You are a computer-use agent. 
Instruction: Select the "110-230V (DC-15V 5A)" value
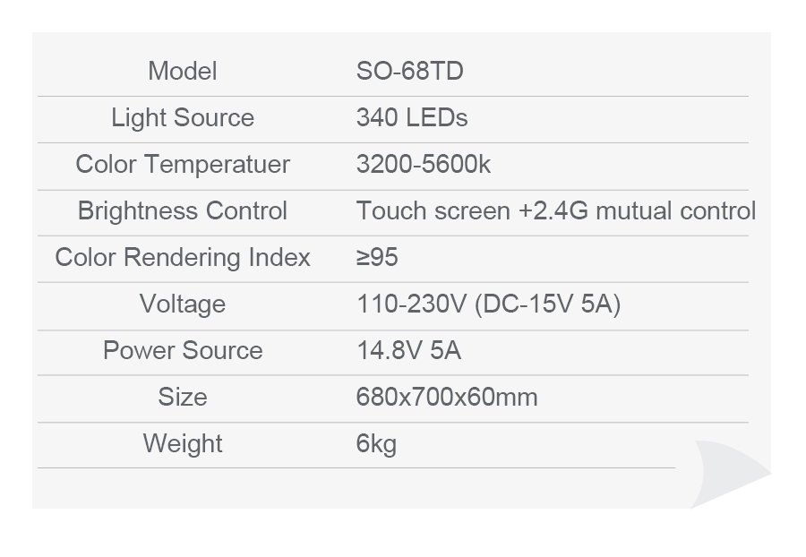pos(488,304)
